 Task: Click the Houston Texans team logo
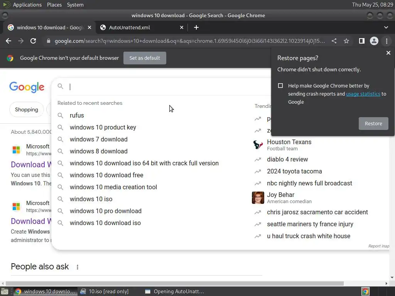pos(258,145)
